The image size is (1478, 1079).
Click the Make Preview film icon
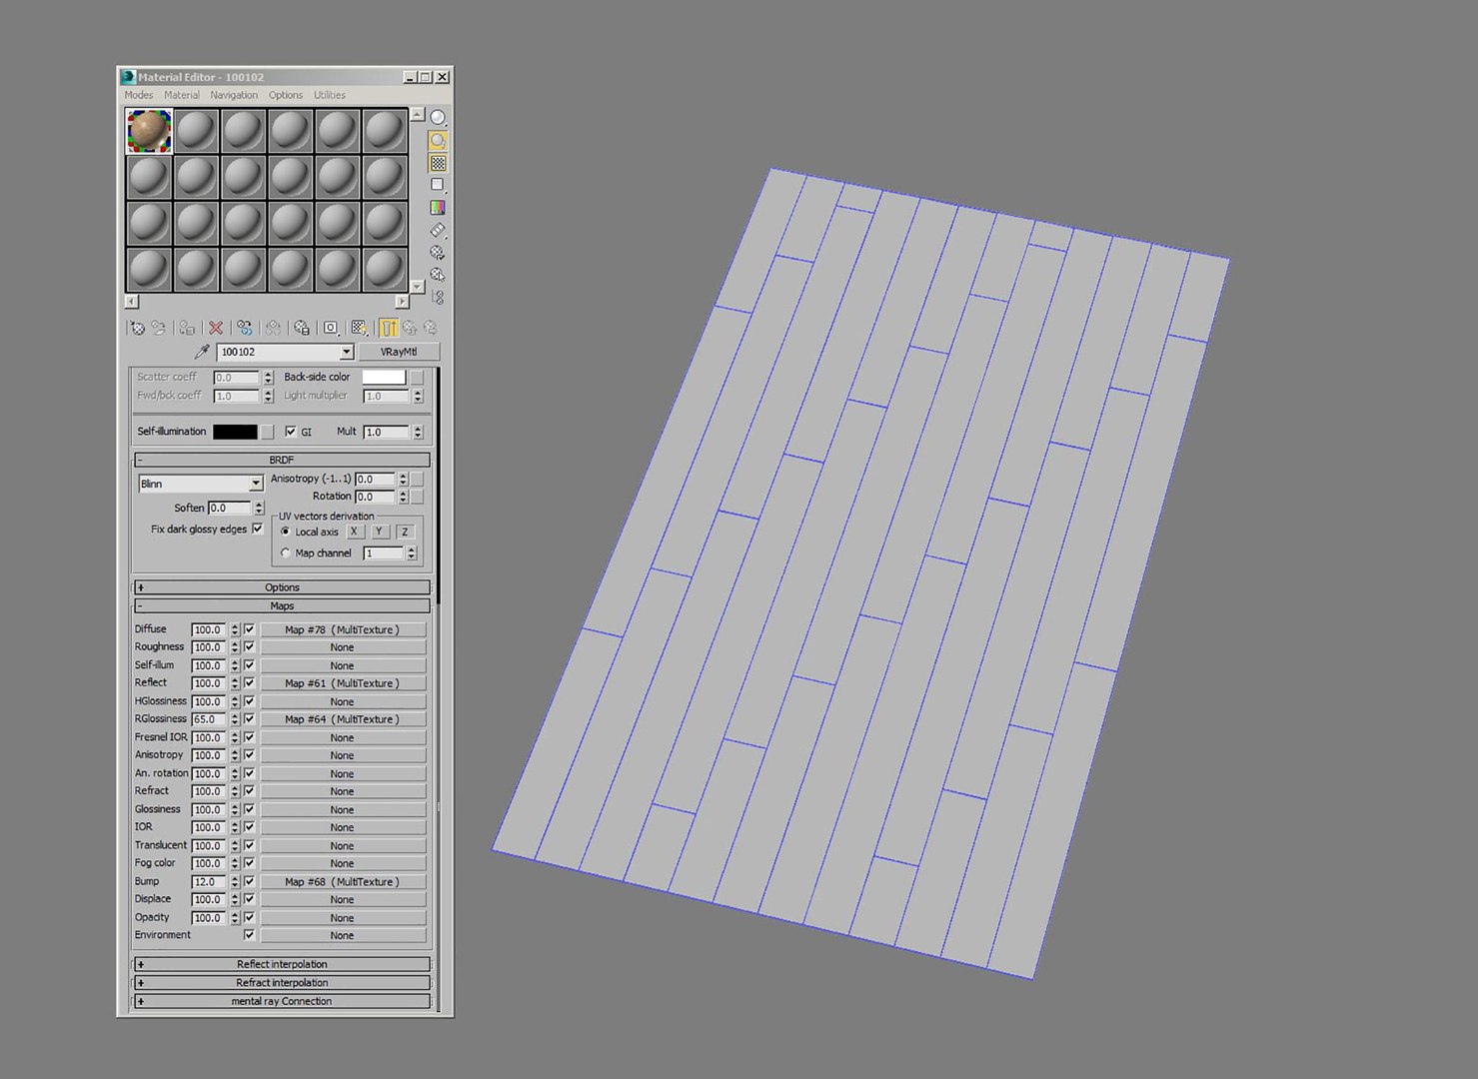pos(438,230)
